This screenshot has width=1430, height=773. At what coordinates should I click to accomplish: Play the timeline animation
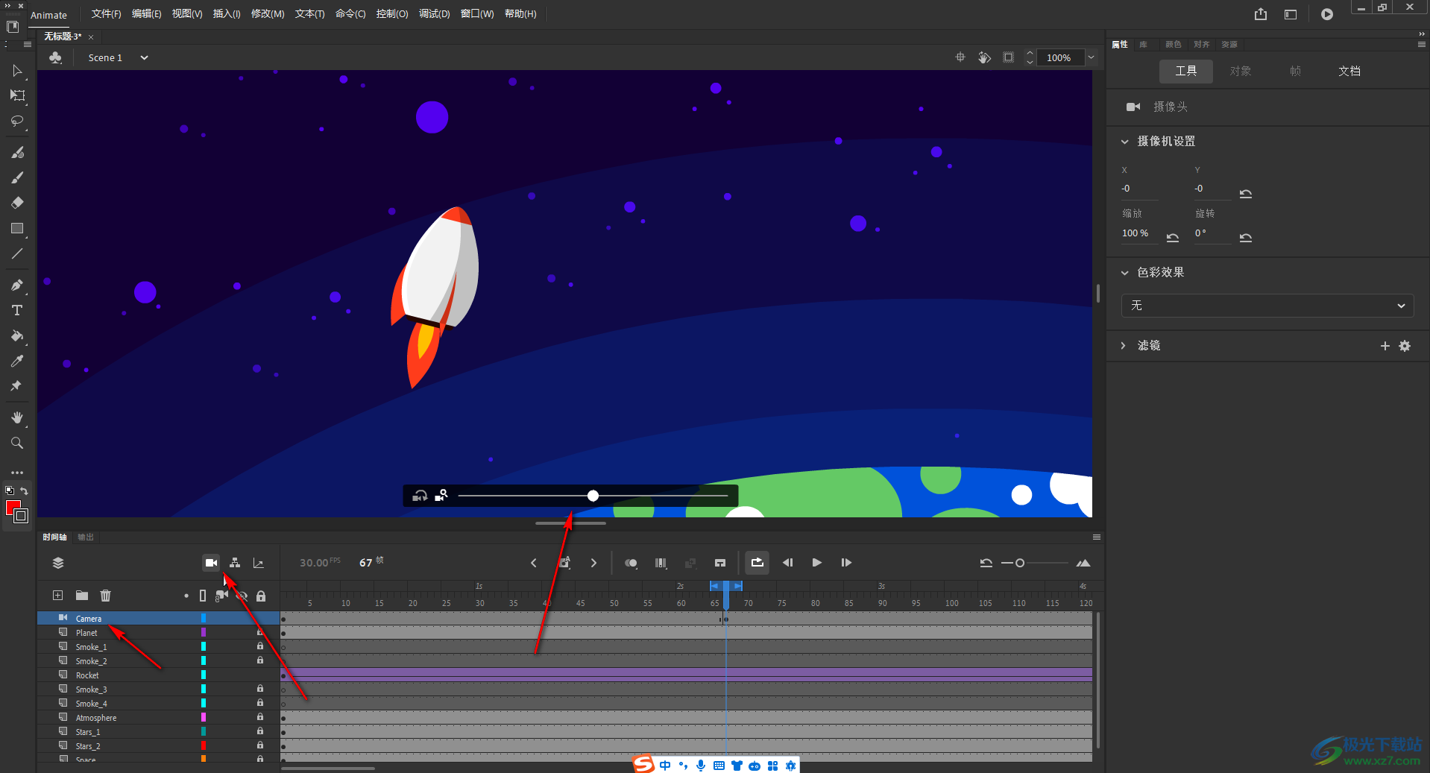(816, 563)
